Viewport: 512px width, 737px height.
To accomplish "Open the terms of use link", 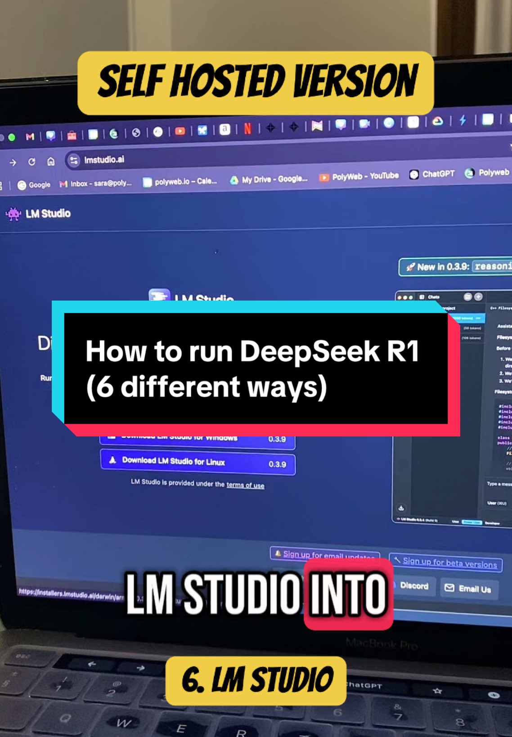I will [x=245, y=485].
